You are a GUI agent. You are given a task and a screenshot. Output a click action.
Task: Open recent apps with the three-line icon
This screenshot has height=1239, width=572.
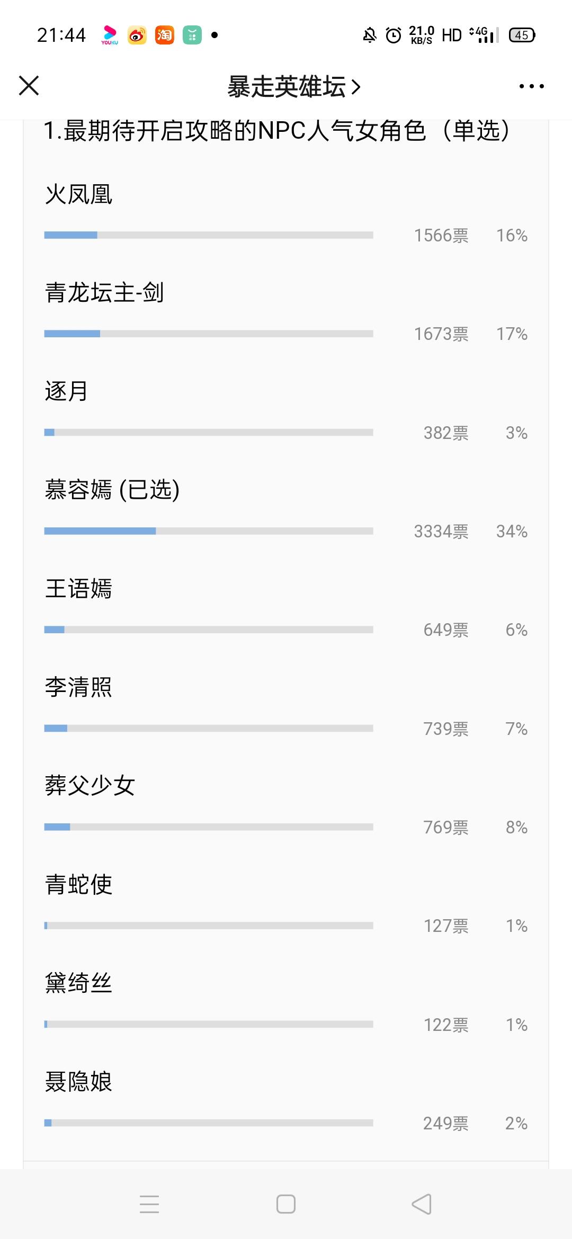coord(149,1204)
